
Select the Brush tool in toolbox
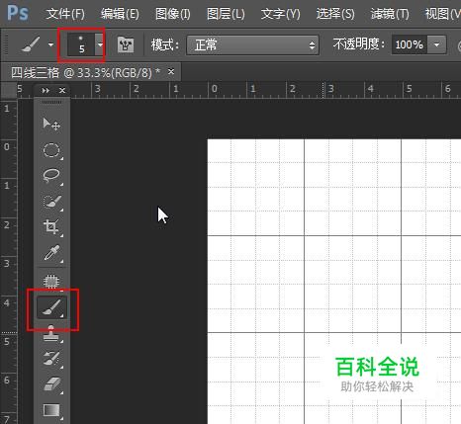51,307
